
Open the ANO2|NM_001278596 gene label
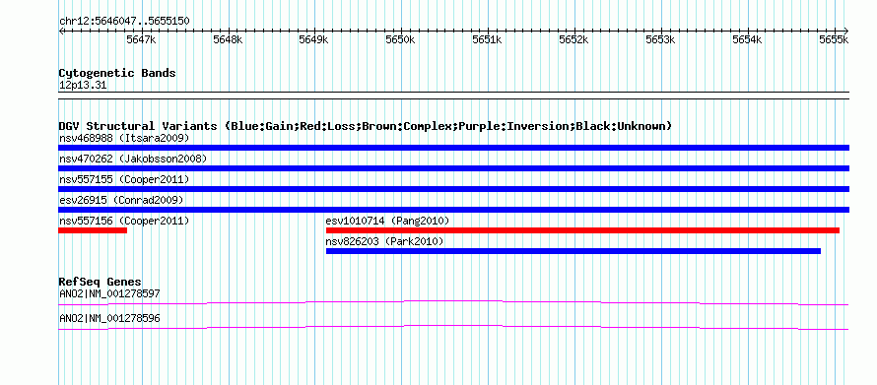pyautogui.click(x=109, y=318)
